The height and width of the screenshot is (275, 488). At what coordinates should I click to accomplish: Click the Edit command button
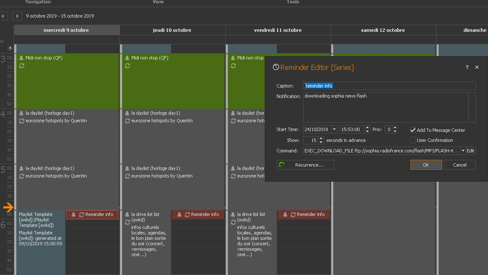click(x=470, y=151)
